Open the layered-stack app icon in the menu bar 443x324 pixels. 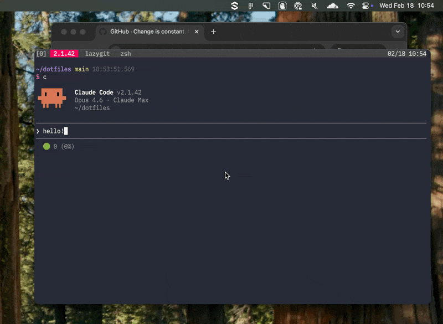pyautogui.click(x=234, y=6)
